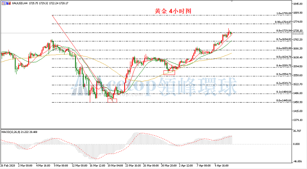Viewport: 307px width, 169px height.
Task: Click the time axis label 4 Mar 16:00
Action: tap(43, 166)
